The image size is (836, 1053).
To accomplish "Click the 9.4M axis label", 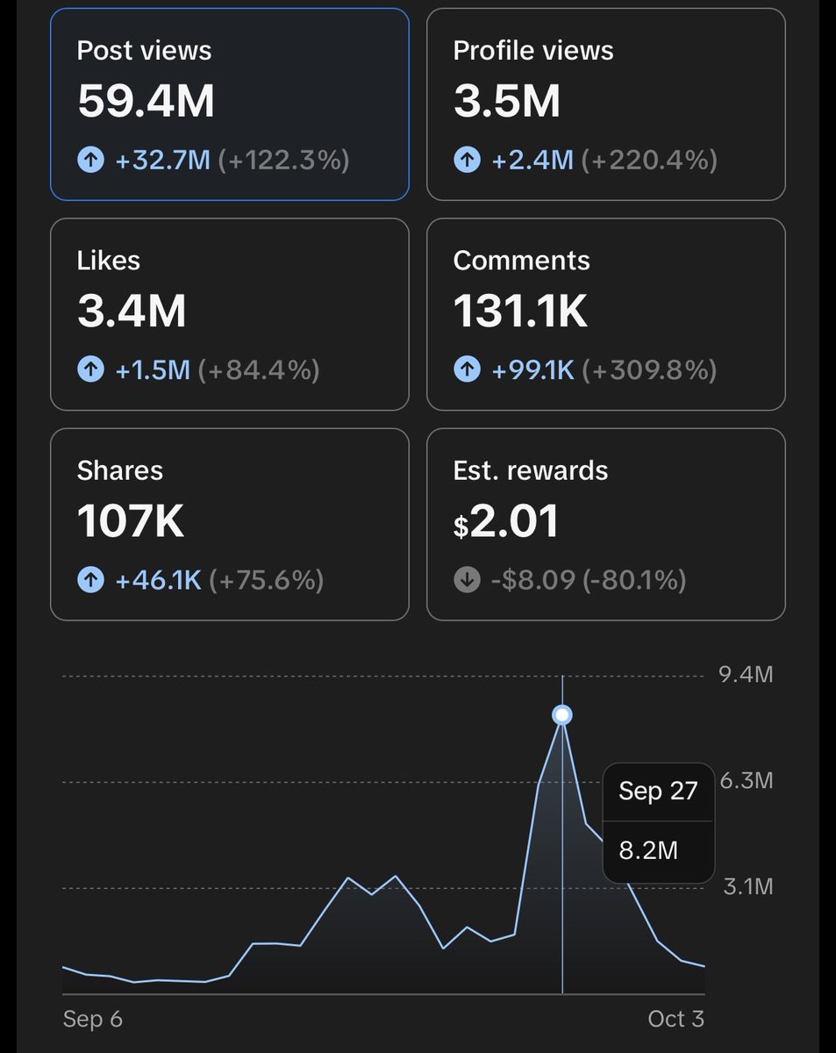I will point(746,675).
